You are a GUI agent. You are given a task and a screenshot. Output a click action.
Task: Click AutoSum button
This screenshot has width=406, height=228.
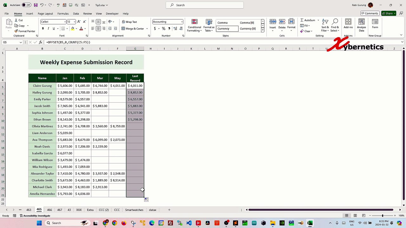pyautogui.click(x=307, y=20)
